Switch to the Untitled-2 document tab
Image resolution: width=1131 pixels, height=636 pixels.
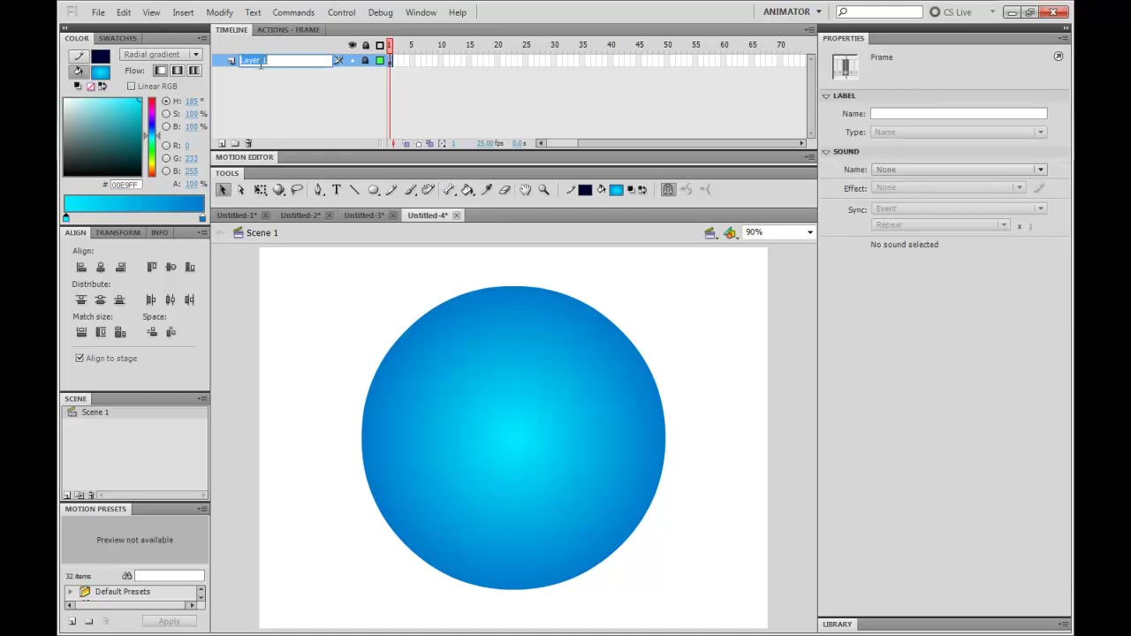coord(300,216)
